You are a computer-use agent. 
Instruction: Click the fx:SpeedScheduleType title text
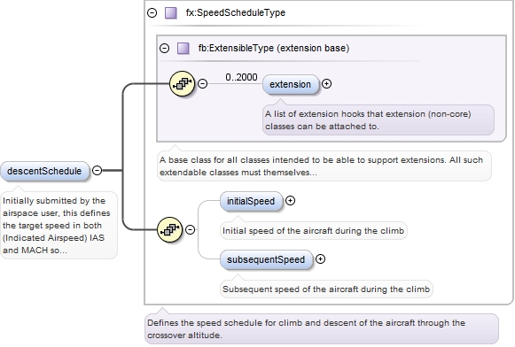236,12
